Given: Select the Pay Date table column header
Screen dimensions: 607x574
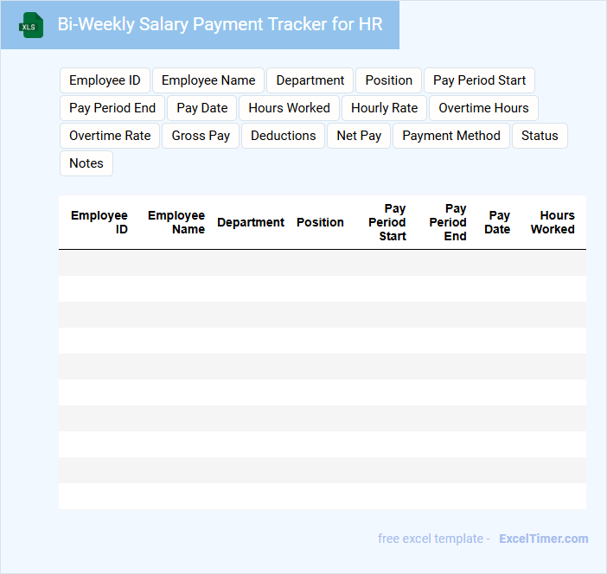Looking at the screenshot, I should 497,222.
